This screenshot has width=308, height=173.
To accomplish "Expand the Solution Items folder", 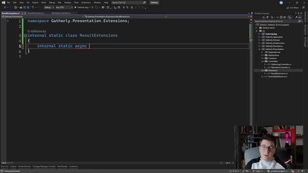I will pyautogui.click(x=256, y=28).
